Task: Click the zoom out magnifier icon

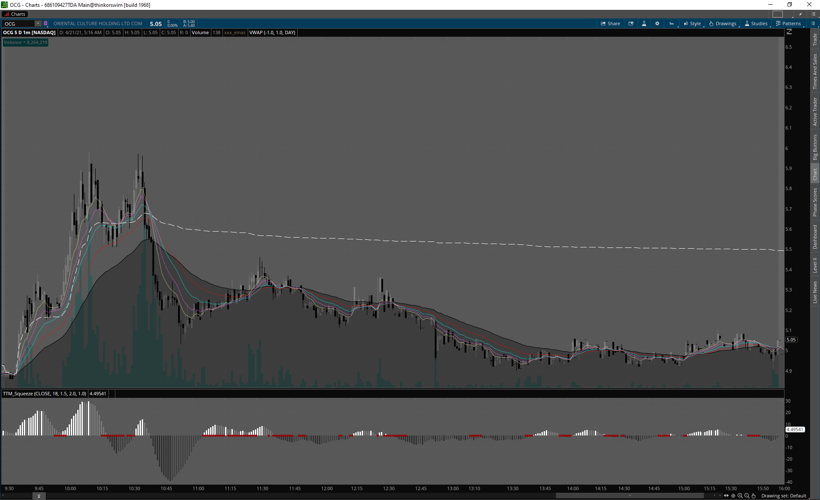Action: tap(747, 496)
